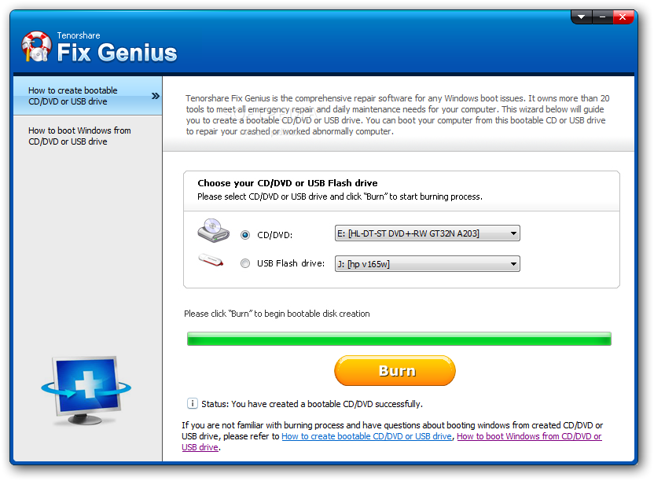This screenshot has height=481, width=654.
Task: Select the USB Flash drive radio button
Action: coord(245,263)
